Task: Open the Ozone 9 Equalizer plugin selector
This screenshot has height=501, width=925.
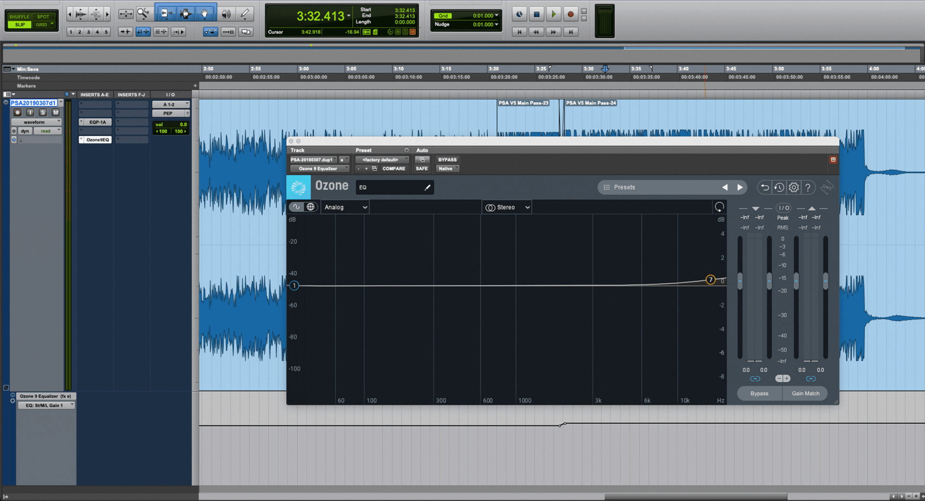Action: (320, 169)
